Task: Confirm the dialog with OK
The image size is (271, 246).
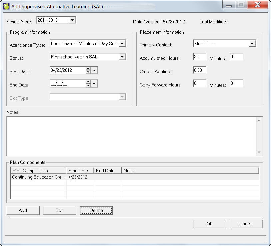Action: pyautogui.click(x=209, y=224)
